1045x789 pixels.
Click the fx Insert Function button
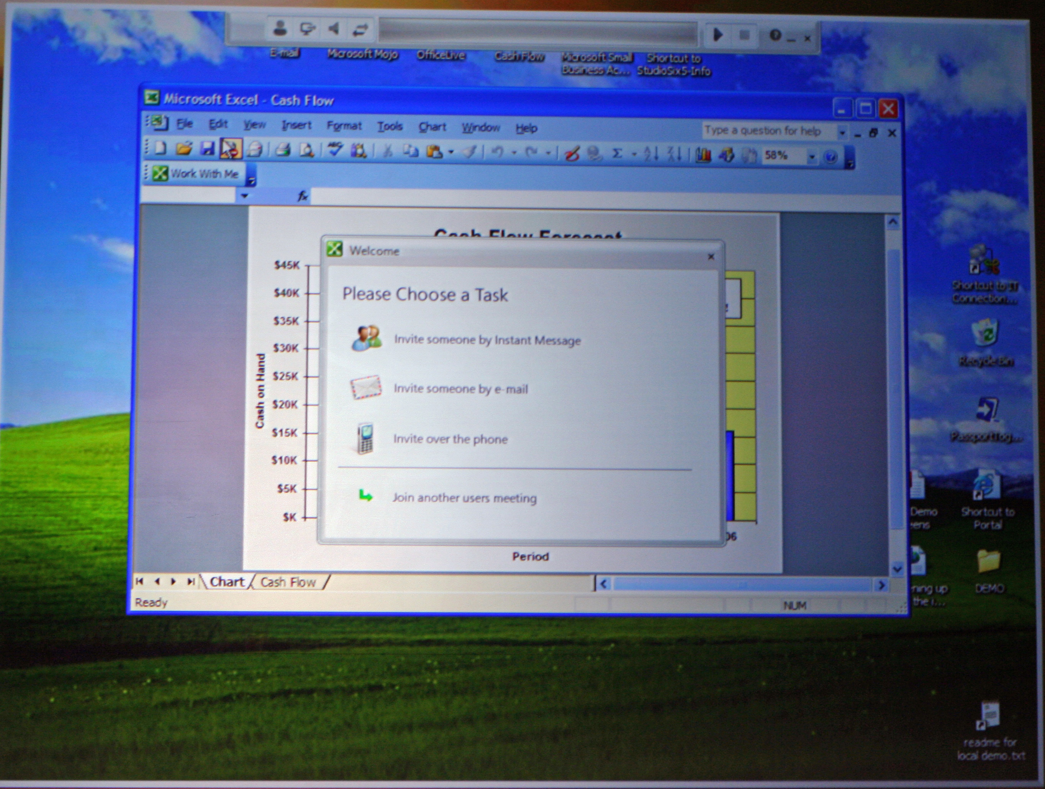302,196
